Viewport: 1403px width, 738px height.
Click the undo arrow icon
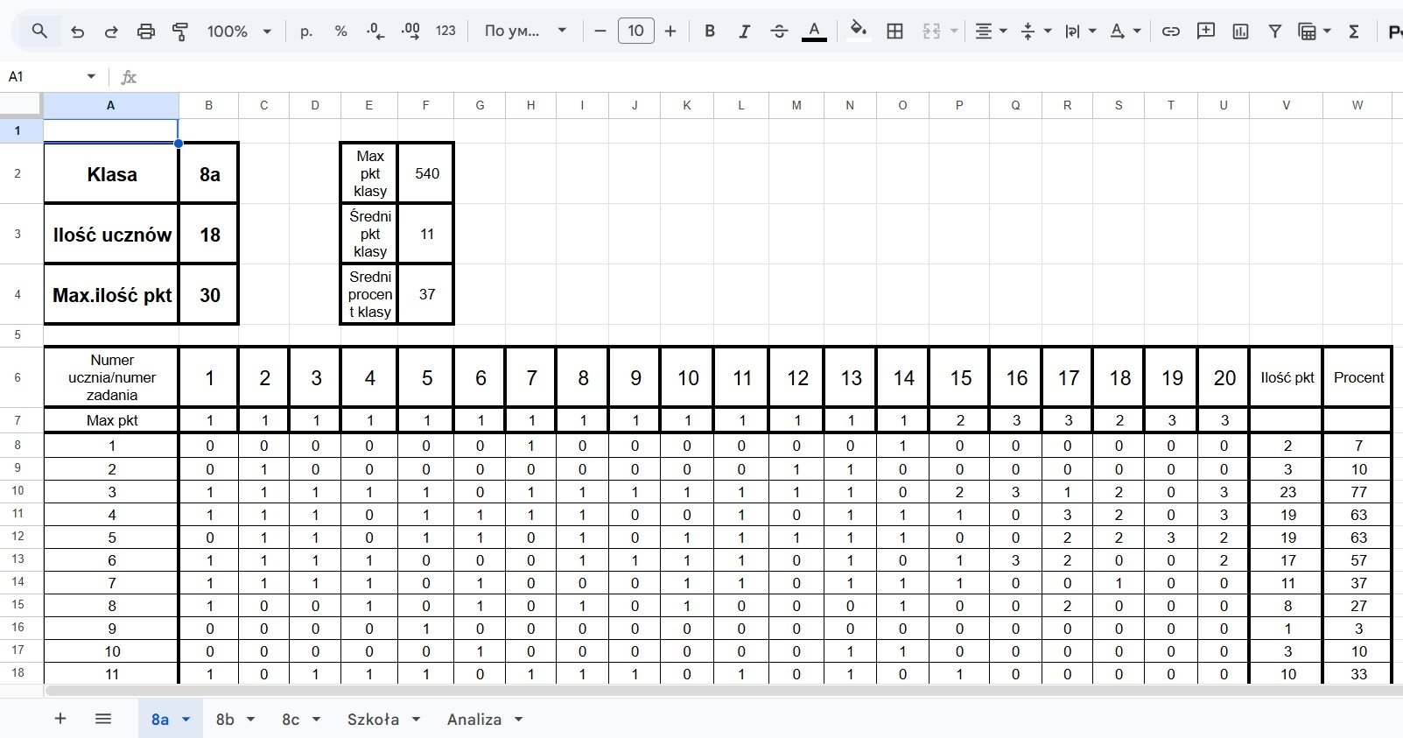tap(77, 32)
